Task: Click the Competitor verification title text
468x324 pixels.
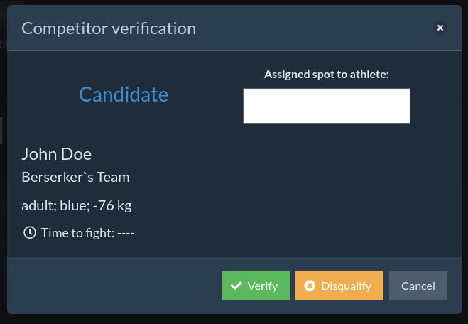Action: tap(109, 28)
